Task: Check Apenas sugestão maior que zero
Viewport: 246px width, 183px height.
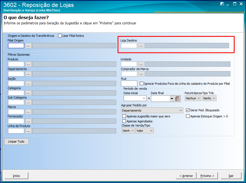Action: click(124, 116)
